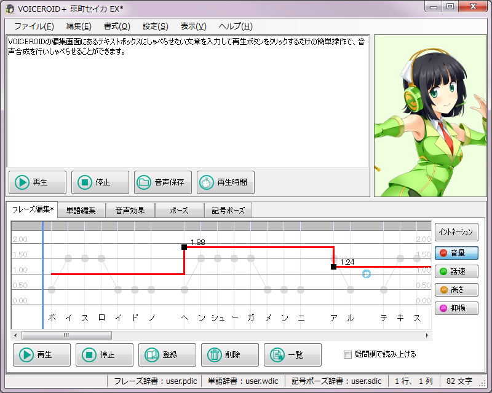
Task: Choose the magenta 抑揚 intonation mode
Action: click(456, 308)
